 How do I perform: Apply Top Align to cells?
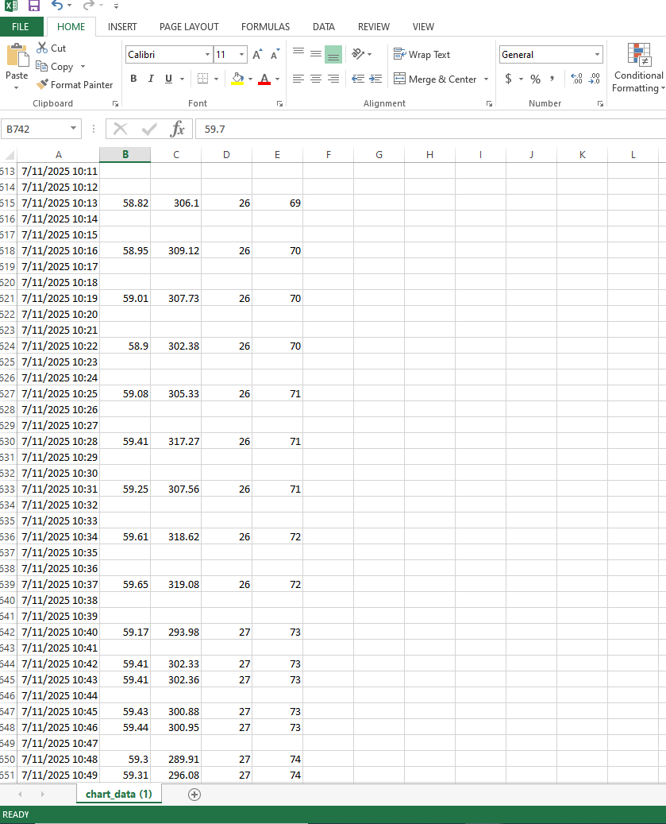[x=298, y=53]
